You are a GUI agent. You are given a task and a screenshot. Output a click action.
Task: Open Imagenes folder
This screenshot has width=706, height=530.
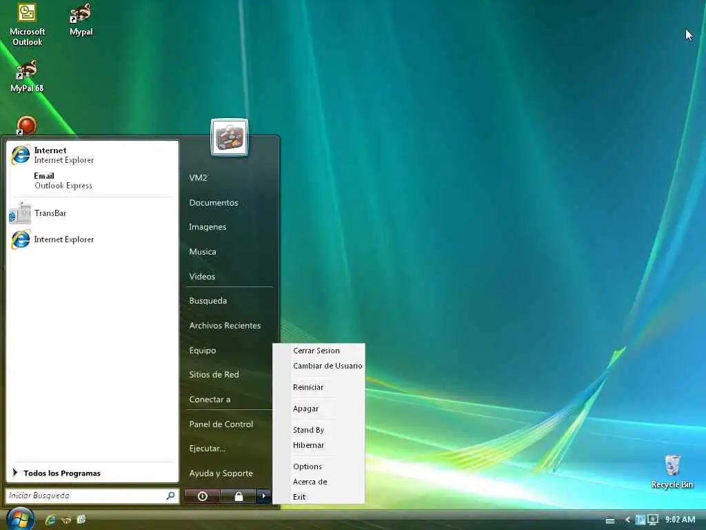coord(207,226)
